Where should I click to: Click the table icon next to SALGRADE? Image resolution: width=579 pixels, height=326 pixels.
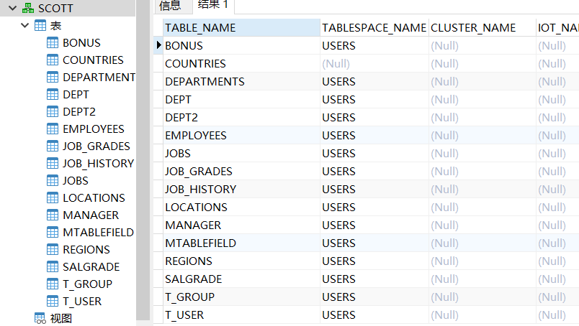pos(53,266)
